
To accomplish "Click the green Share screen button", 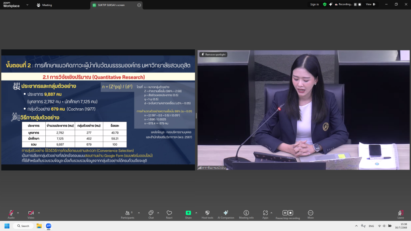I will coord(188,213).
